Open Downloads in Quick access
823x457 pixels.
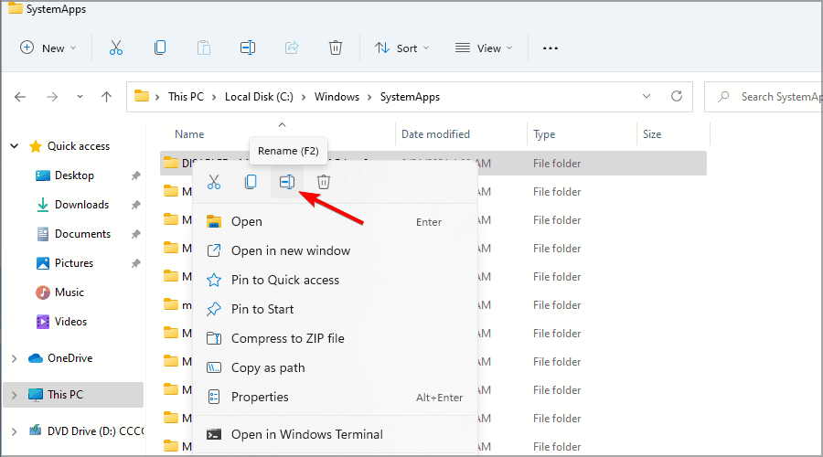(x=81, y=205)
